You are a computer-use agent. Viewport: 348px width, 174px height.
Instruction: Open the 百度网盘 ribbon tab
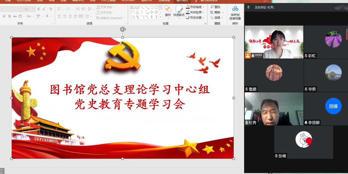pos(164,1)
